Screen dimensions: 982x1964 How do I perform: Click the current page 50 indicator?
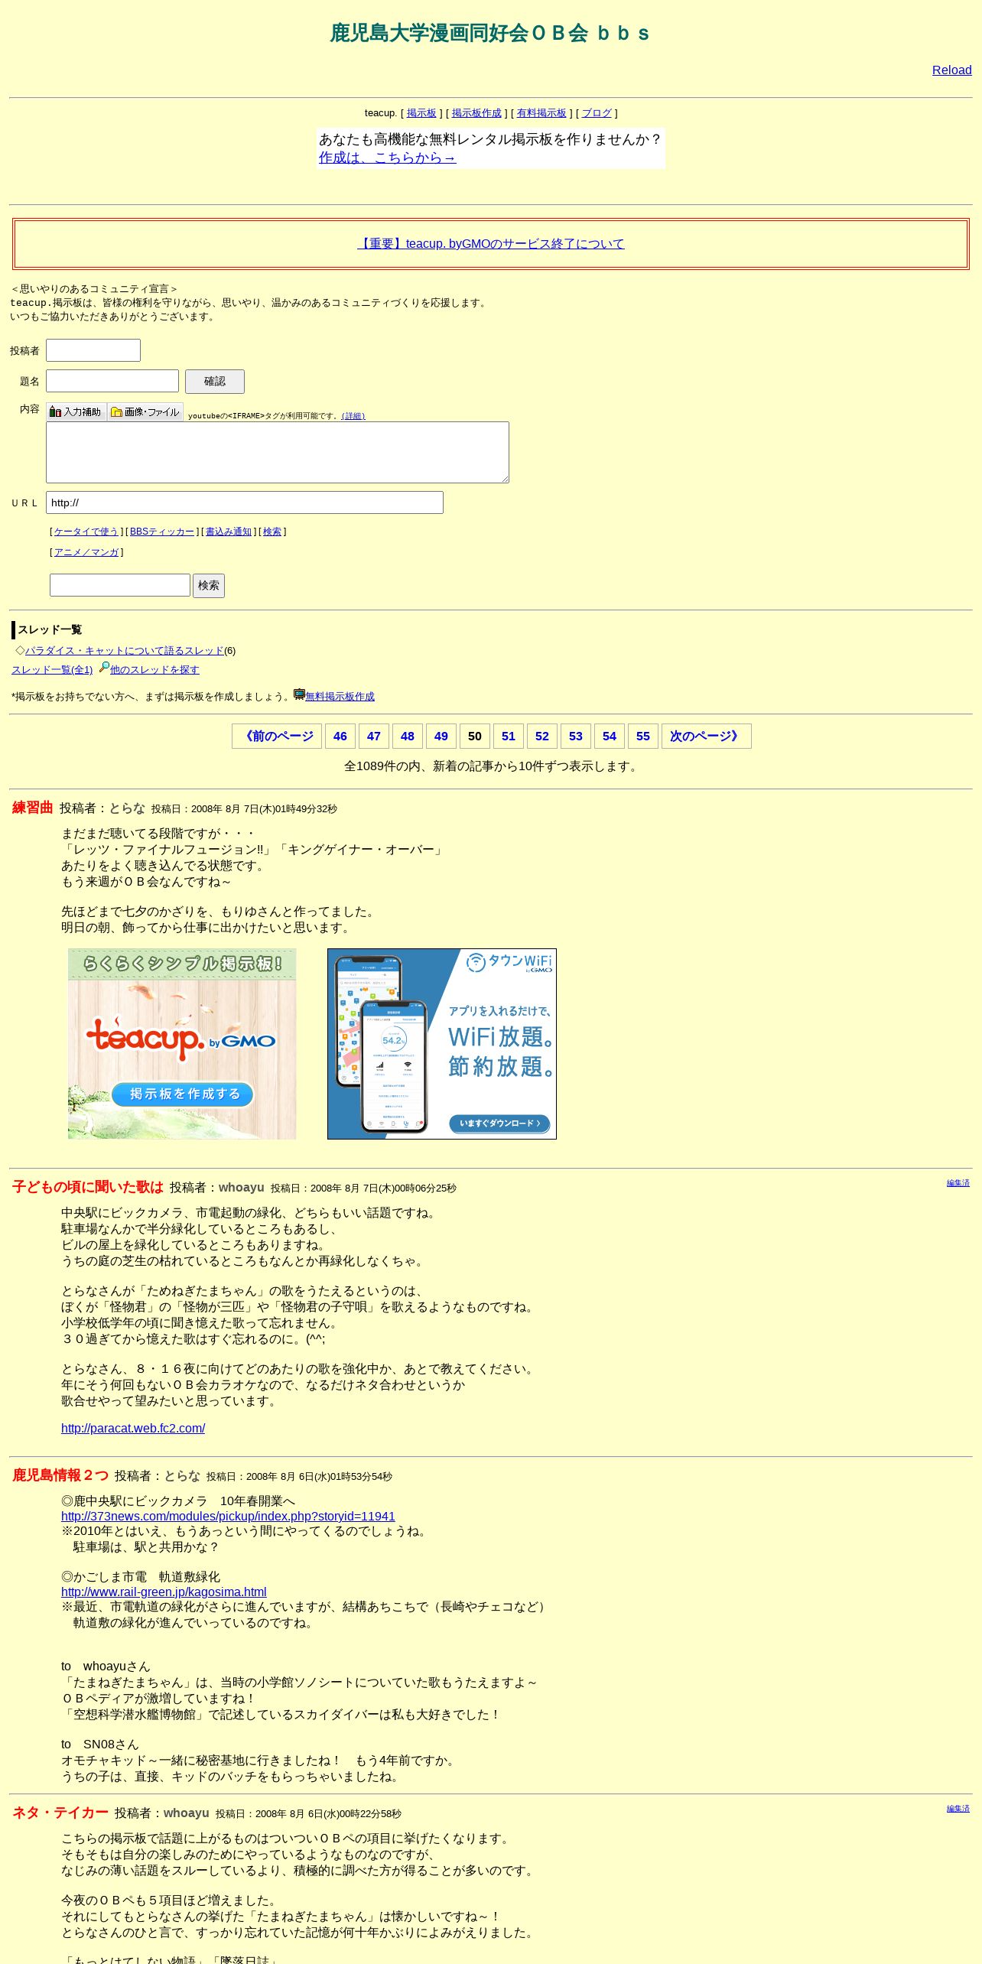click(475, 736)
